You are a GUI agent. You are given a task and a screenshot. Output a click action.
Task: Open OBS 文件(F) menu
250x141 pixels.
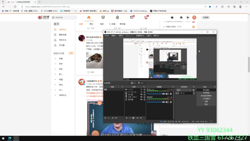pos(107,36)
